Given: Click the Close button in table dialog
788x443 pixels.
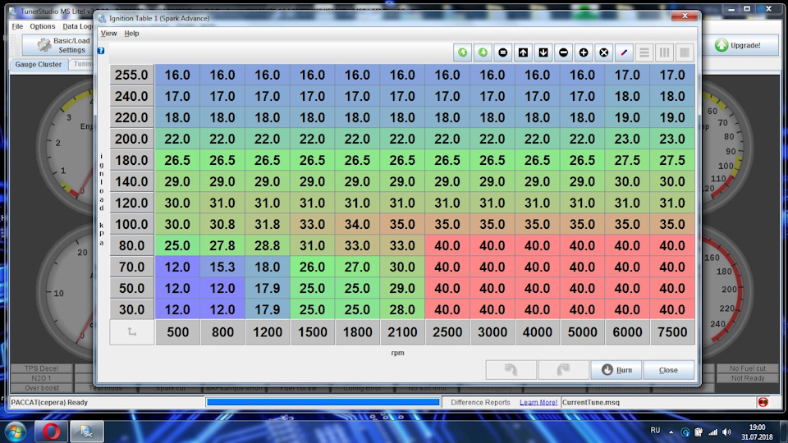Looking at the screenshot, I should (668, 370).
